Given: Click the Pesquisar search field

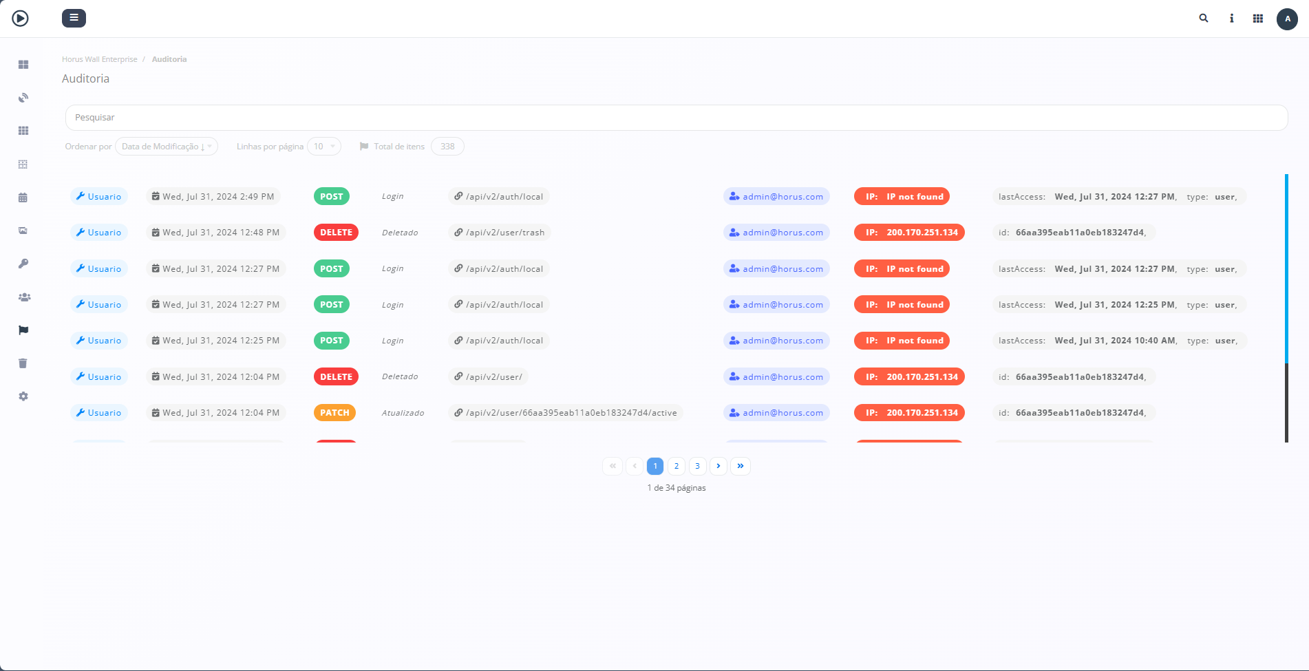Looking at the screenshot, I should (676, 118).
